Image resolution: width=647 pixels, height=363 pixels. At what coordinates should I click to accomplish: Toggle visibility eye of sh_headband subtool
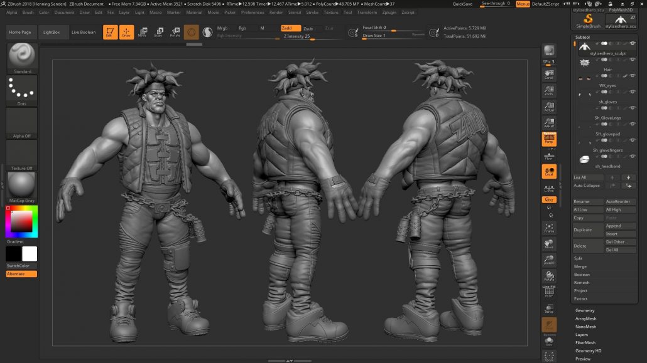click(x=633, y=157)
